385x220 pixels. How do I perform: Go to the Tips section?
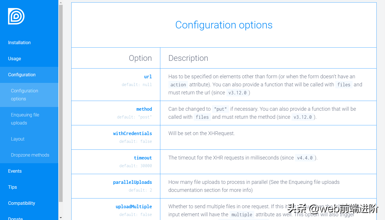click(x=12, y=187)
